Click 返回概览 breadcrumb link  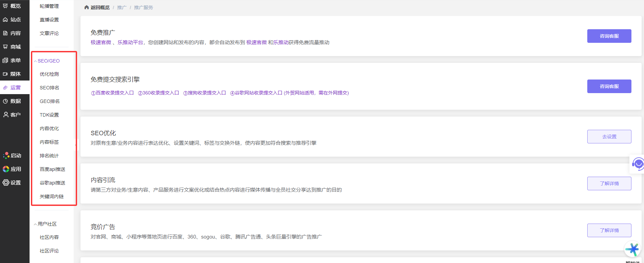click(x=100, y=7)
